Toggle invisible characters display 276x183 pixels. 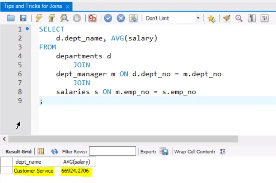pos(252,18)
